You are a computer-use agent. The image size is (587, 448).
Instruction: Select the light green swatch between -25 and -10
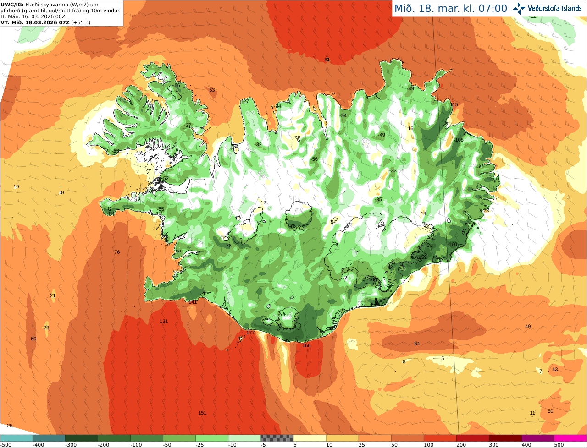coord(212,437)
